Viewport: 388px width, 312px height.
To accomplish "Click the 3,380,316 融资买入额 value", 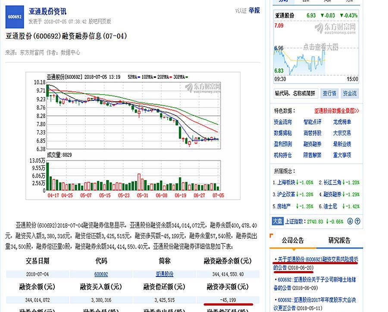I will [x=101, y=300].
